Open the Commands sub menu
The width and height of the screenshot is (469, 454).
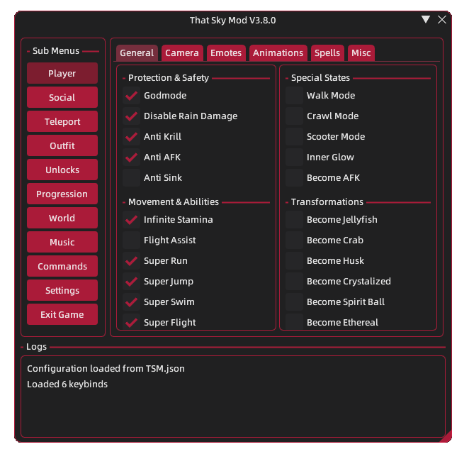tap(62, 266)
